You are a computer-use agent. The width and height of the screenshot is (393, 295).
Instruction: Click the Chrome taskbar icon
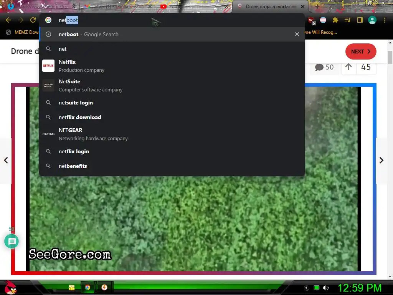(88, 287)
